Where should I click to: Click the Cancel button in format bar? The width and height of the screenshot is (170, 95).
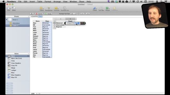(39, 14)
